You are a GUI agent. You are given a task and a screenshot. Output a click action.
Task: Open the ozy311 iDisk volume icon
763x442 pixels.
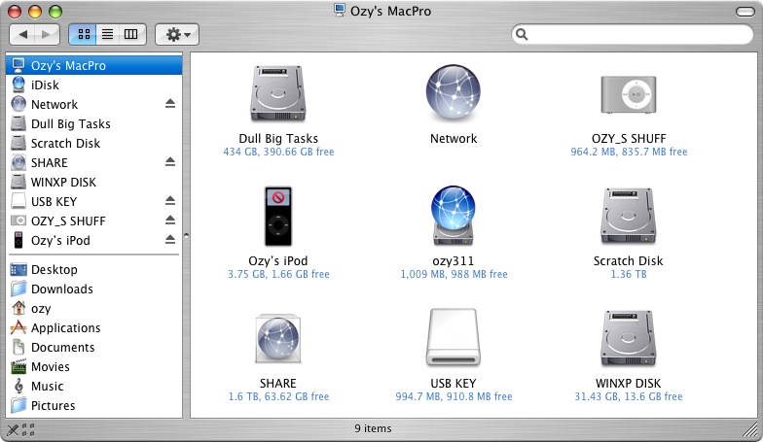point(454,216)
